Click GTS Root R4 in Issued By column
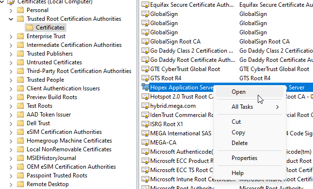This screenshot has width=313, height=189. (255, 78)
